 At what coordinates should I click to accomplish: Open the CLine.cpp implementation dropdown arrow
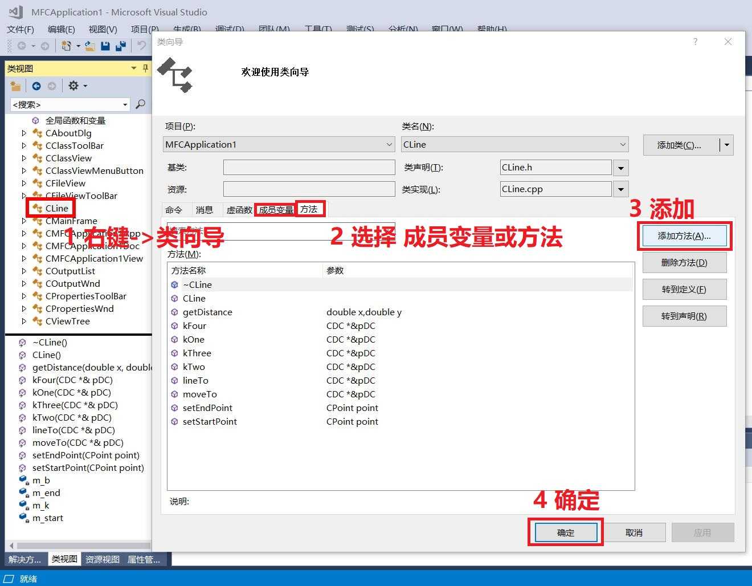(x=621, y=189)
